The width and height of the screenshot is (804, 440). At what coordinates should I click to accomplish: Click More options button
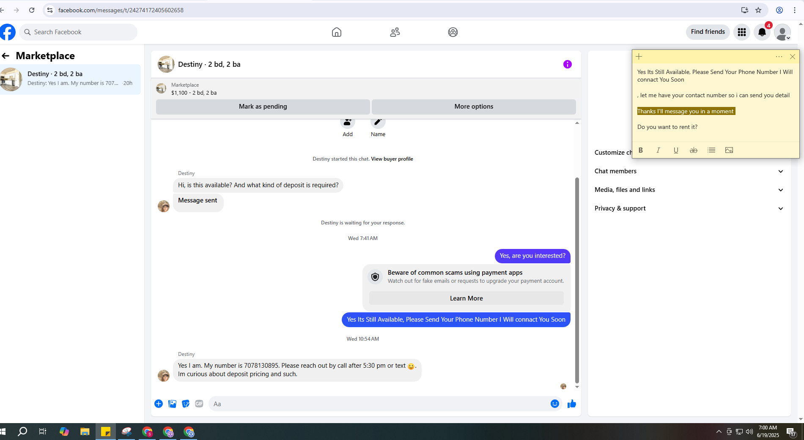point(474,107)
